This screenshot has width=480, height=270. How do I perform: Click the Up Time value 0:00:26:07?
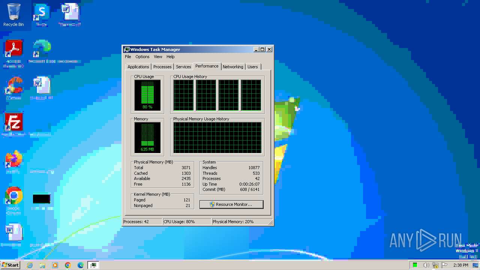(x=249, y=184)
